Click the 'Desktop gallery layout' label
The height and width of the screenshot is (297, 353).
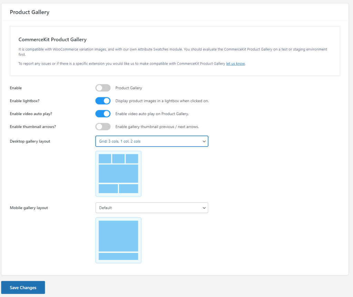tap(30, 141)
